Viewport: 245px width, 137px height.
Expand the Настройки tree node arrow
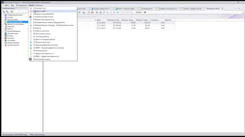[3, 40]
